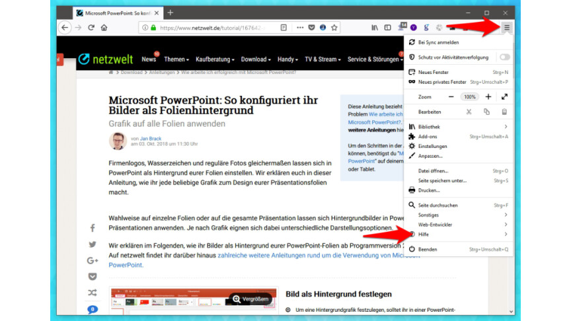Screen dimensions: 571x321
Task: Reset zoom via the 100% button
Action: pyautogui.click(x=469, y=97)
